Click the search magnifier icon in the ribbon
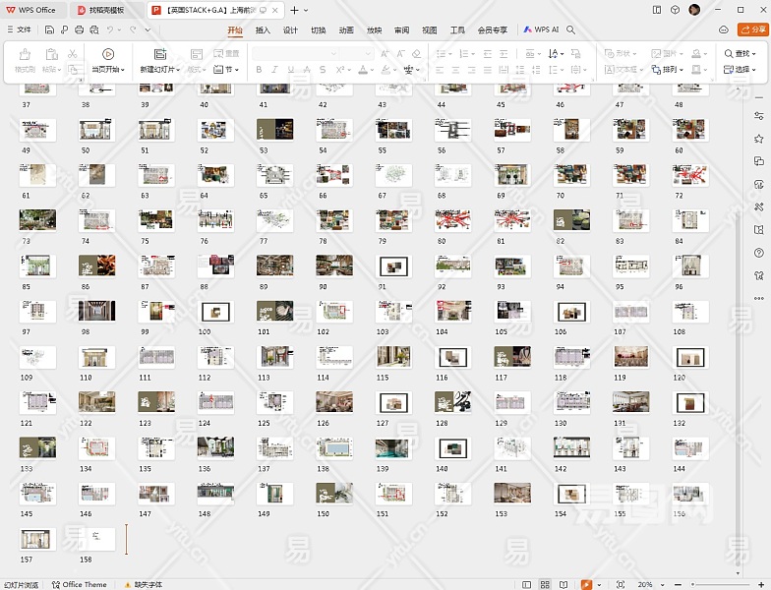Viewport: 771px width, 590px height. 571,29
